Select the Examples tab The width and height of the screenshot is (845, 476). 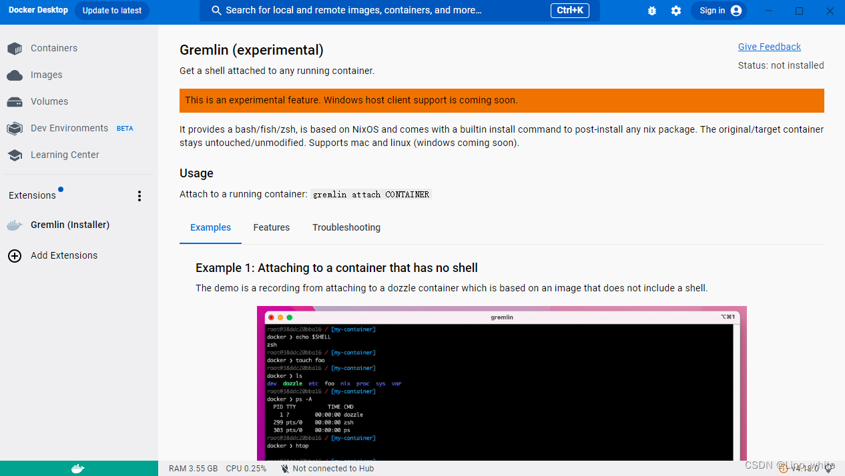point(210,227)
